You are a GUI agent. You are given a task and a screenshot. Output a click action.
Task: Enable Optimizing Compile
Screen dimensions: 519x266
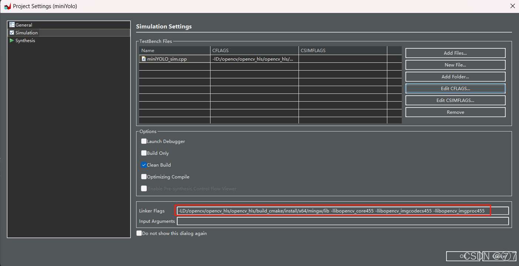[144, 177]
